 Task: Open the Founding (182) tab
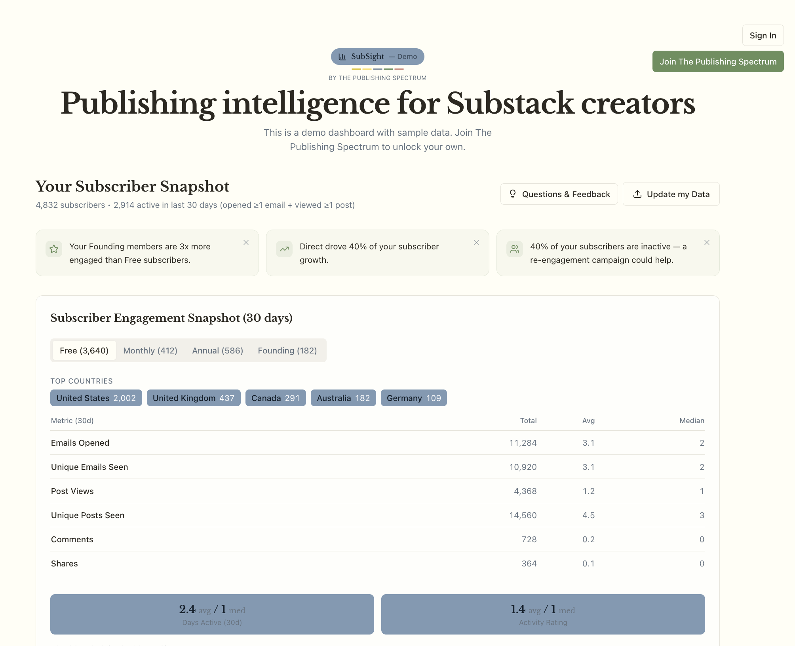pyautogui.click(x=287, y=350)
